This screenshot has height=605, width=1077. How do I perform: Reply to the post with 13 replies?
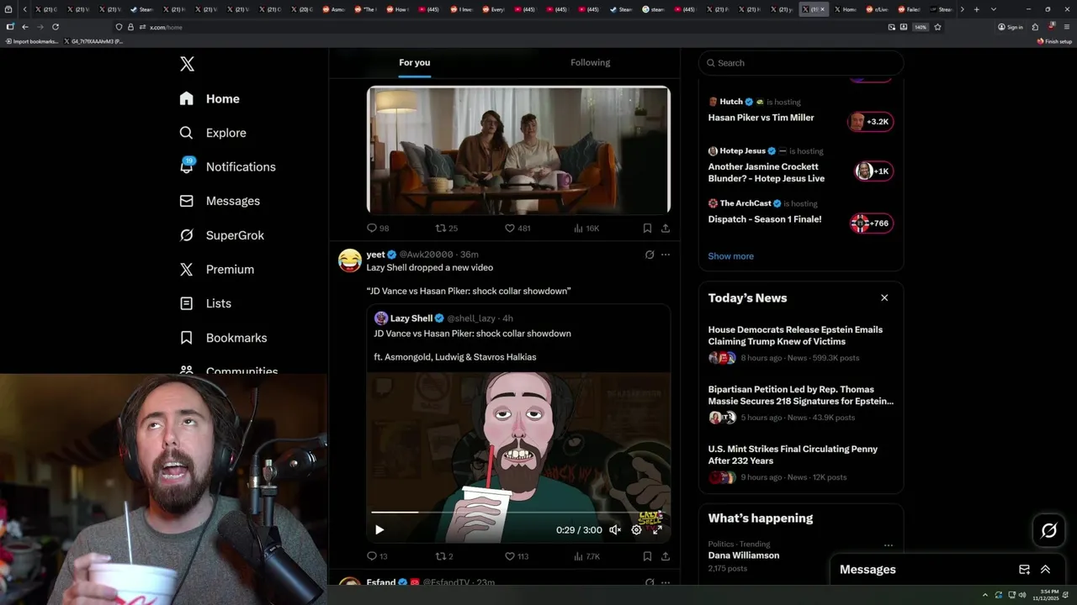(x=377, y=556)
